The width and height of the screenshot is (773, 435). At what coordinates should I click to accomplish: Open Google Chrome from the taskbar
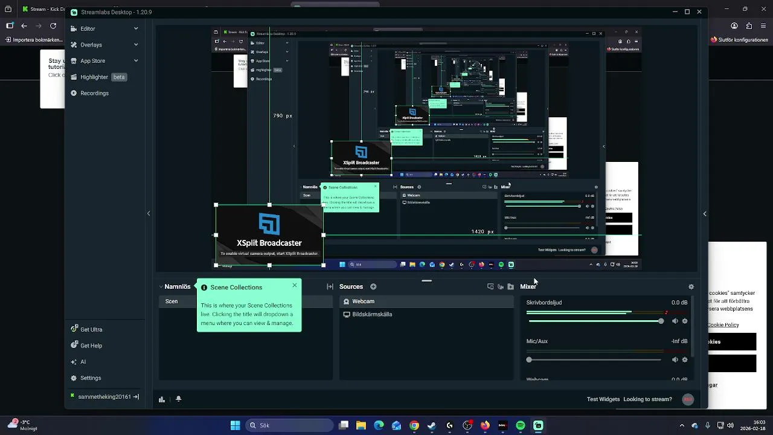click(x=414, y=425)
